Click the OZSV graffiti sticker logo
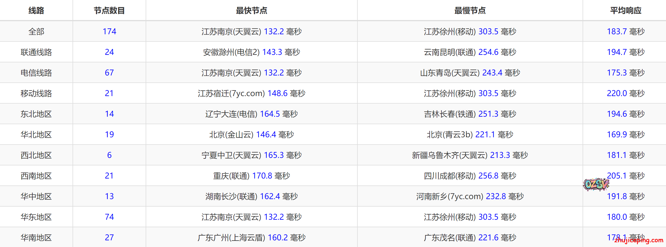This screenshot has height=247, width=666. pos(596,184)
